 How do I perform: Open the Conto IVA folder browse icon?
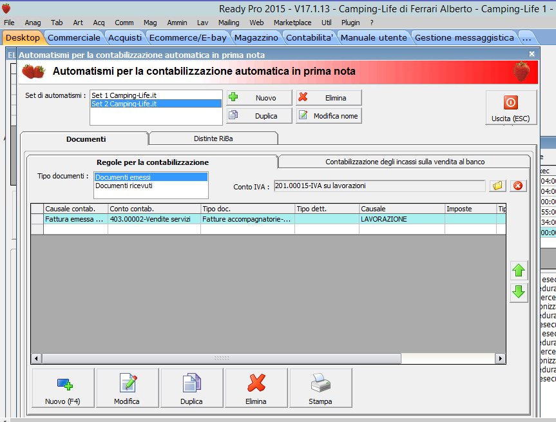pyautogui.click(x=497, y=186)
